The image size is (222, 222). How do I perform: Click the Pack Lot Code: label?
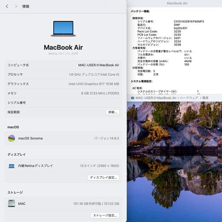pos(147,32)
